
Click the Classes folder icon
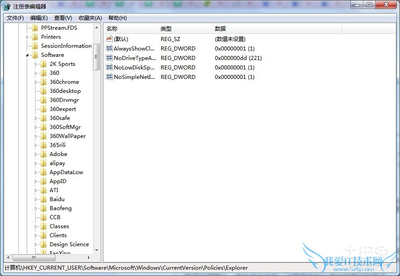coord(44,226)
